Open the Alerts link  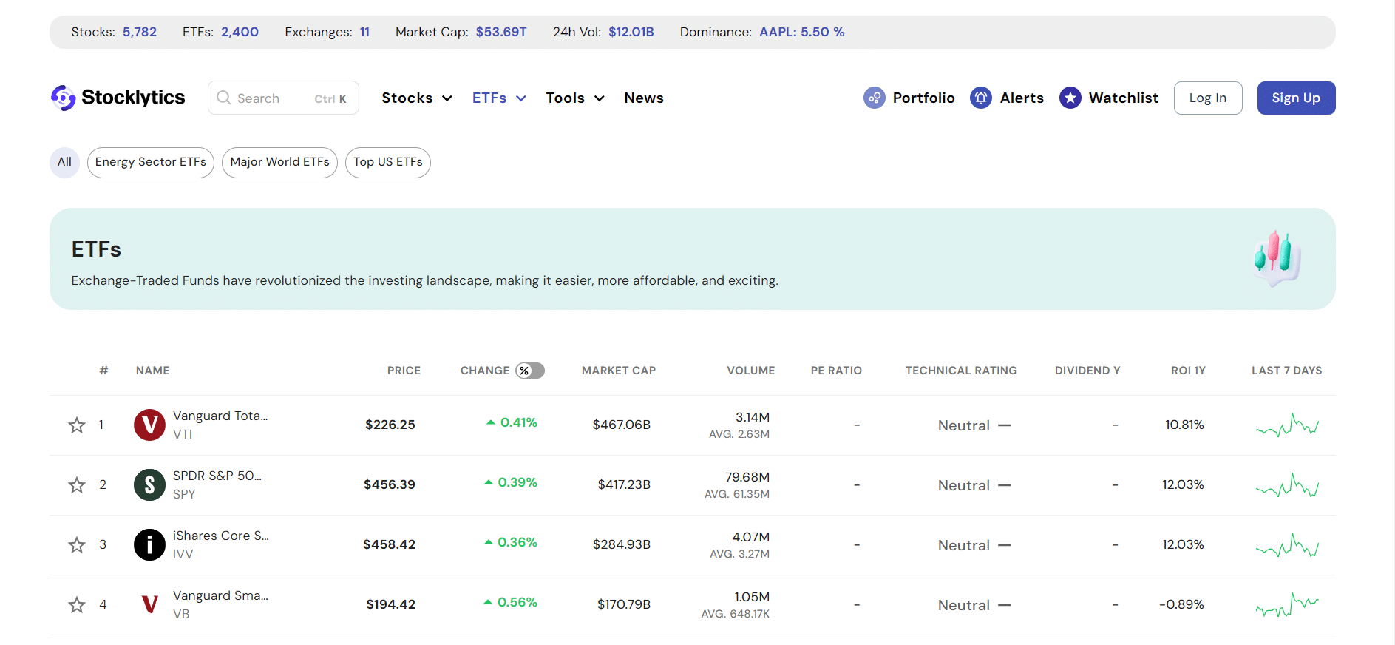(x=1022, y=98)
